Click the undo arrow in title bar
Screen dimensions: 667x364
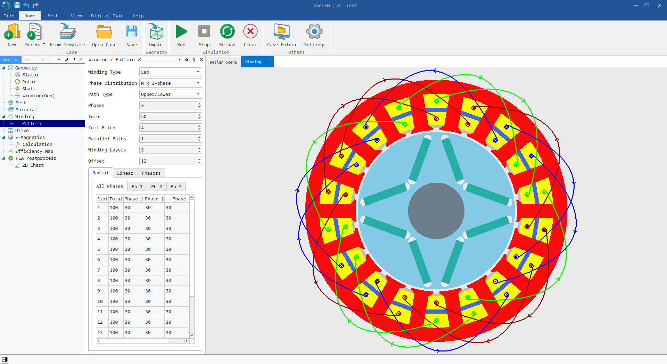tap(26, 5)
